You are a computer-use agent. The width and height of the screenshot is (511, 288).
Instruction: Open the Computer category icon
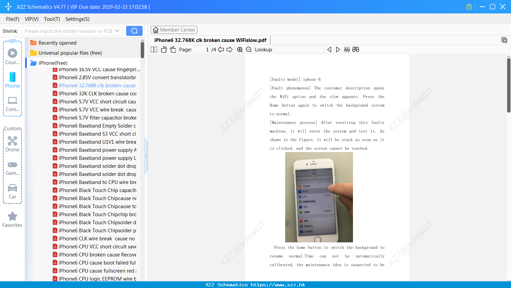pos(12,104)
